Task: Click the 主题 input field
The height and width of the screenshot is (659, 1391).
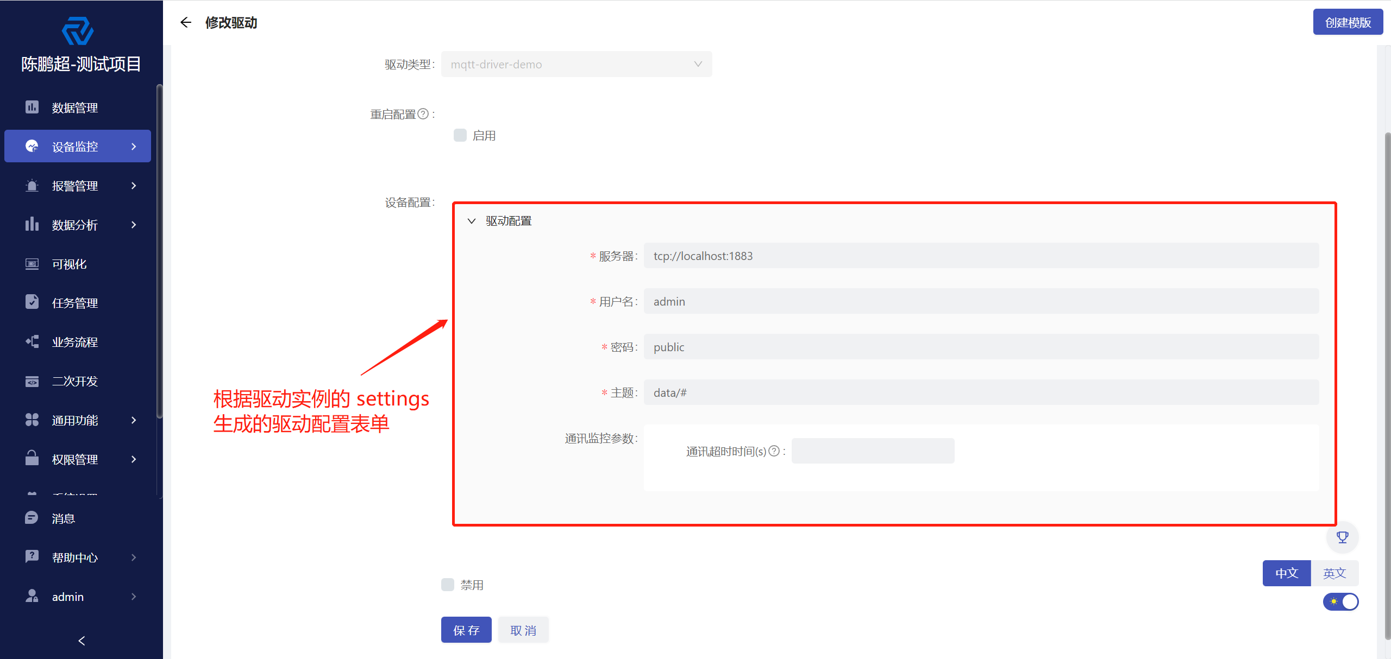Action: [x=981, y=392]
